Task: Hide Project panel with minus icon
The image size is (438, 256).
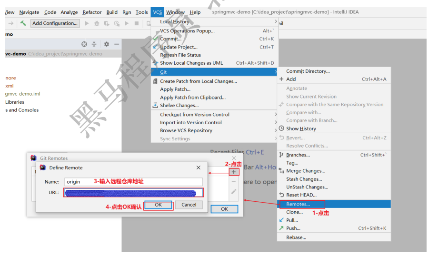Action: [117, 44]
